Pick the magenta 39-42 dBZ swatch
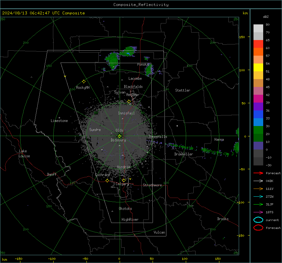Viewport: 282px width, 263px height. [x=258, y=99]
